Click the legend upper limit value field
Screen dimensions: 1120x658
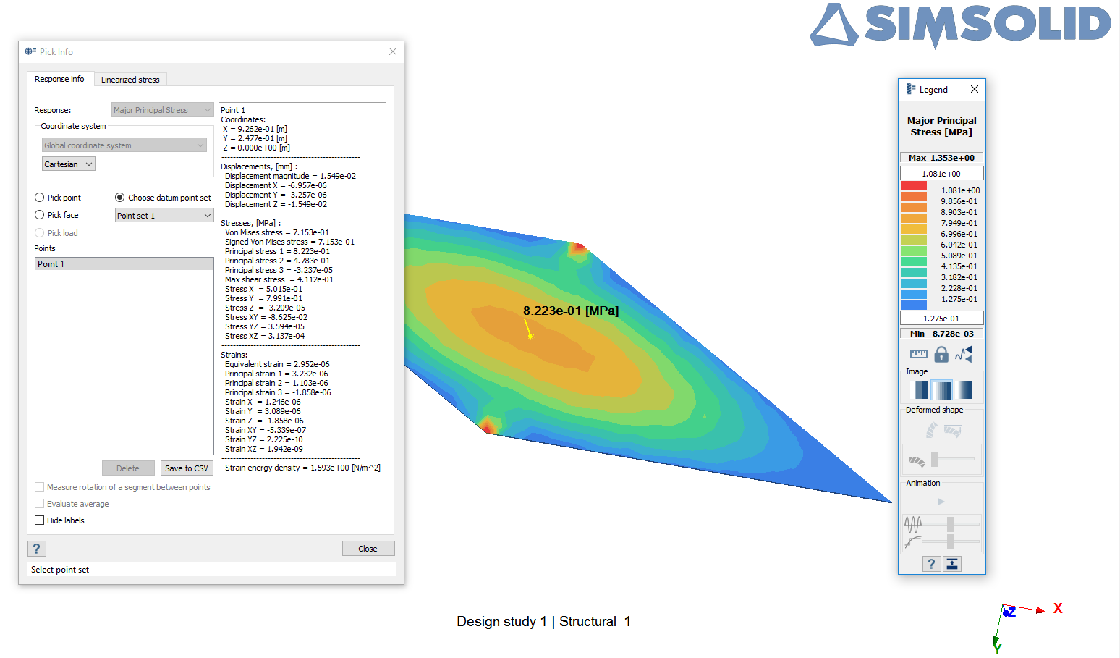(941, 174)
